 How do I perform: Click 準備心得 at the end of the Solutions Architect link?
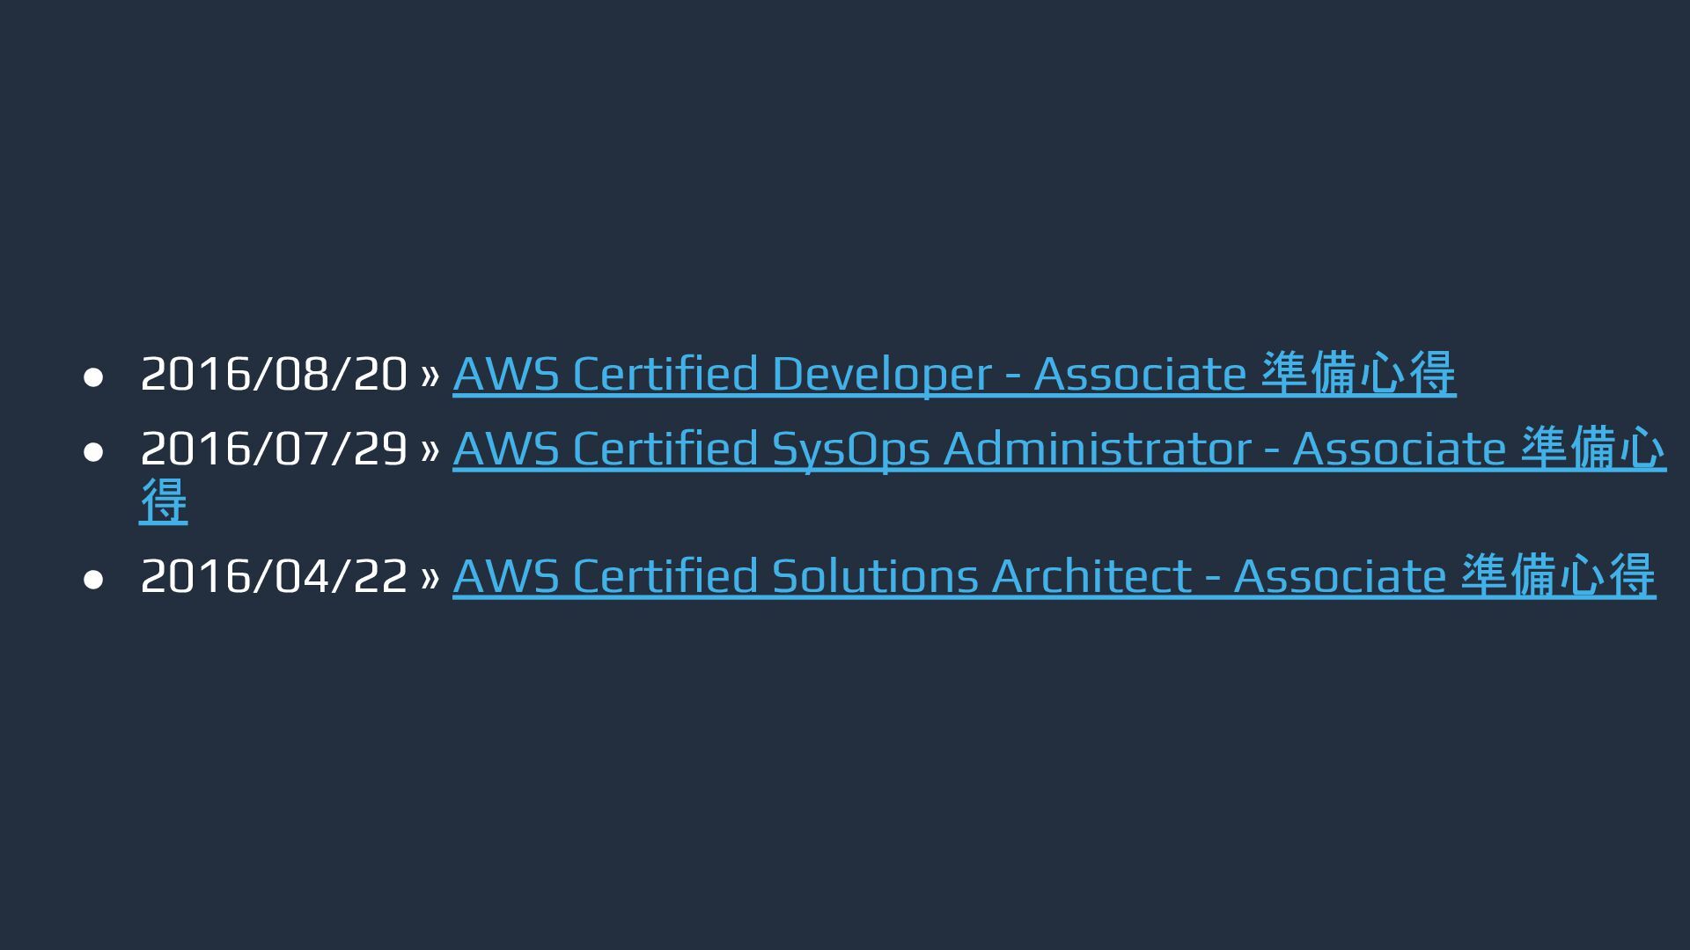tap(1558, 576)
